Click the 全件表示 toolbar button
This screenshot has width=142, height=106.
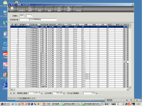click(22, 9)
